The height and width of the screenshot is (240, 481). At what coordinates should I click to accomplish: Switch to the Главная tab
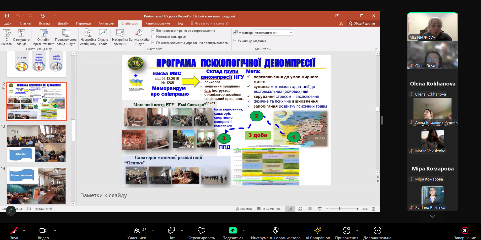point(26,23)
